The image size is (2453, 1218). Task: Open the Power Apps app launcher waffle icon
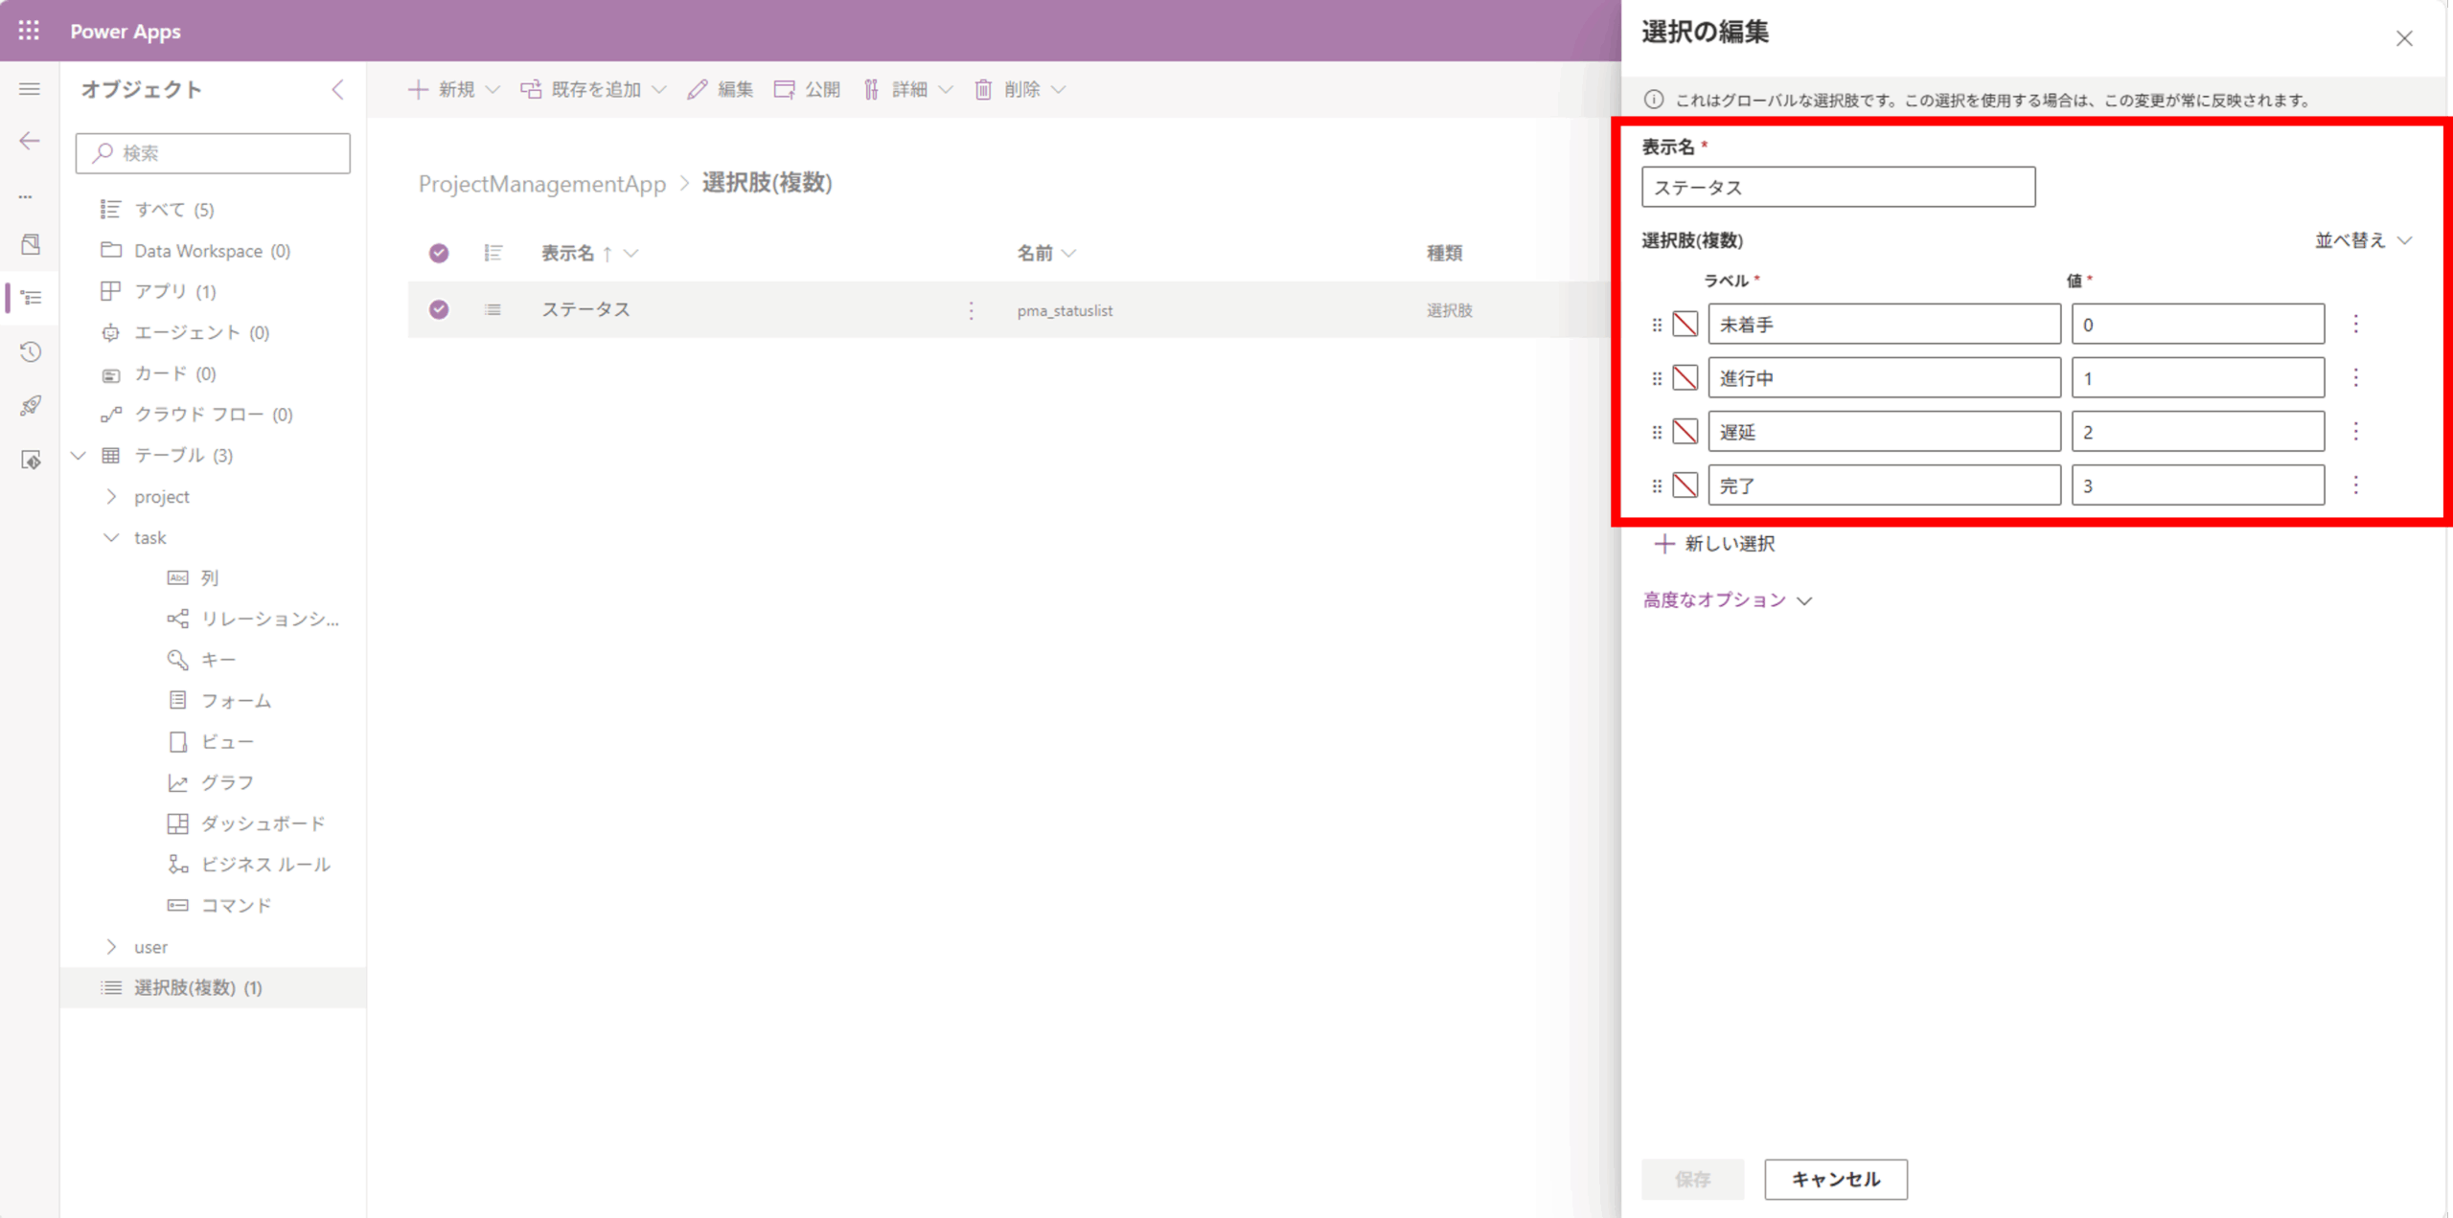[29, 30]
